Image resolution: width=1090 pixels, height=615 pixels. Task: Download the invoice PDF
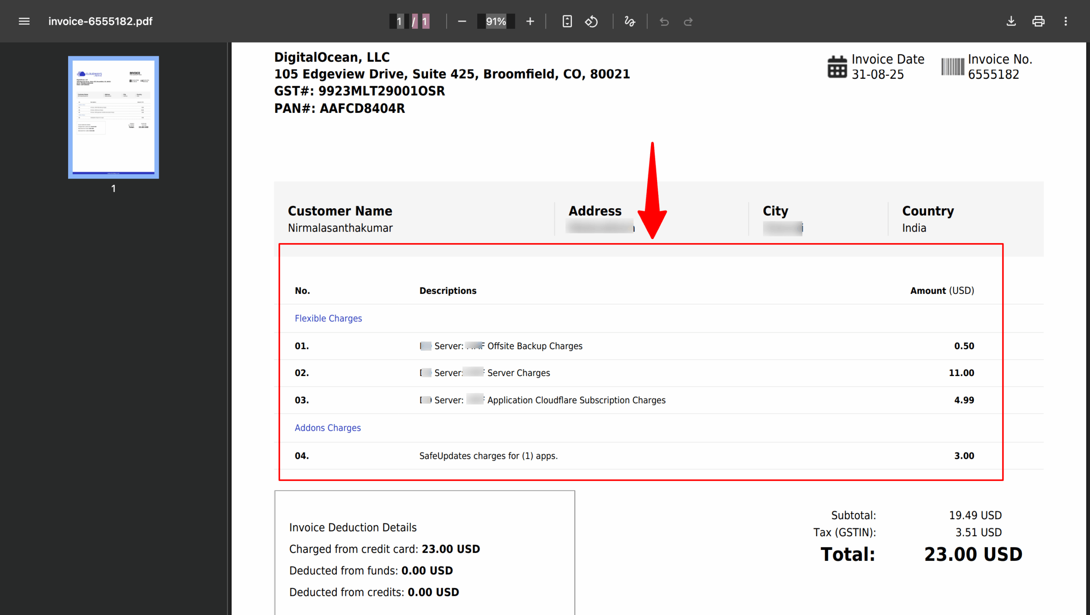(x=1011, y=21)
